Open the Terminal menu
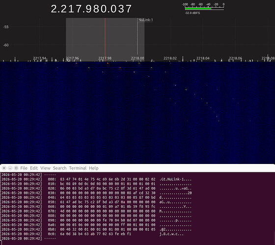 point(78,168)
